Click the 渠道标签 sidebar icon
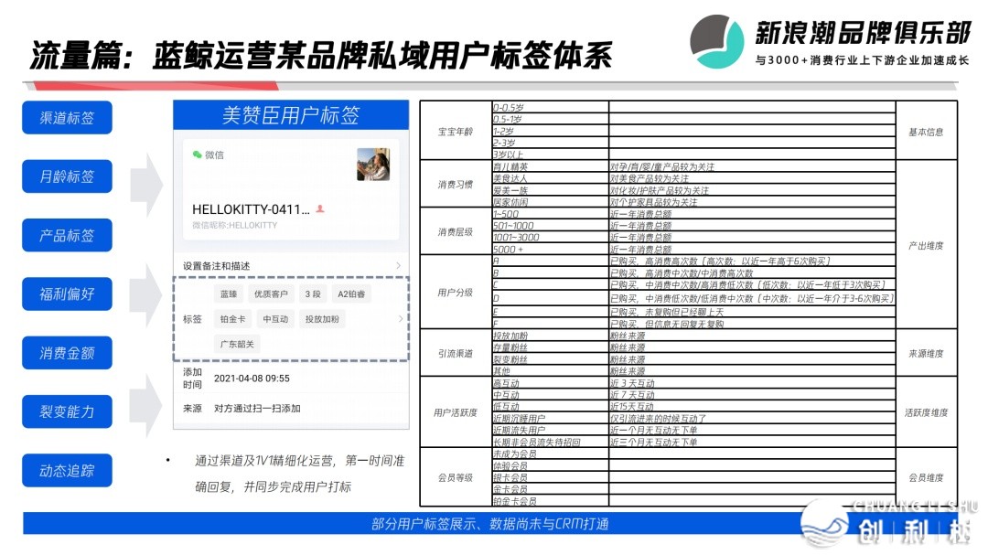The height and width of the screenshot is (555, 988). [x=66, y=117]
